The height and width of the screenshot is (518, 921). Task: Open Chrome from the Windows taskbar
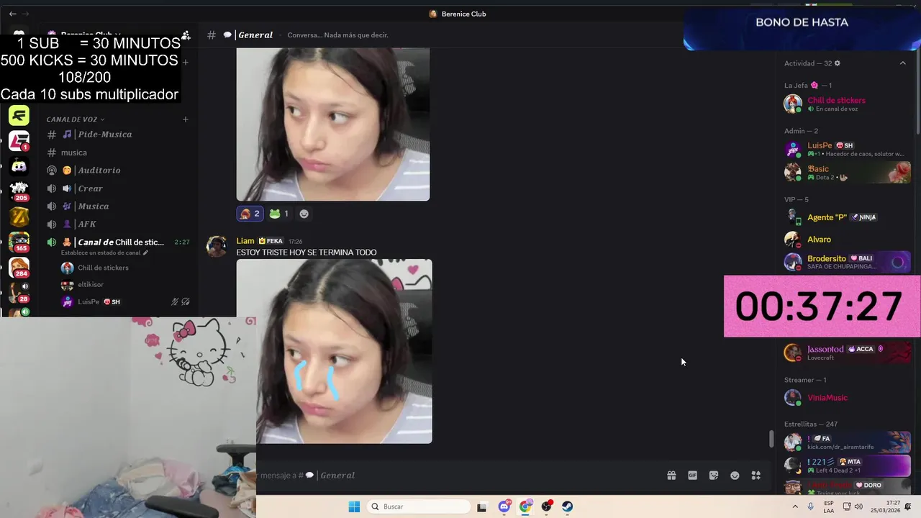[x=525, y=506]
